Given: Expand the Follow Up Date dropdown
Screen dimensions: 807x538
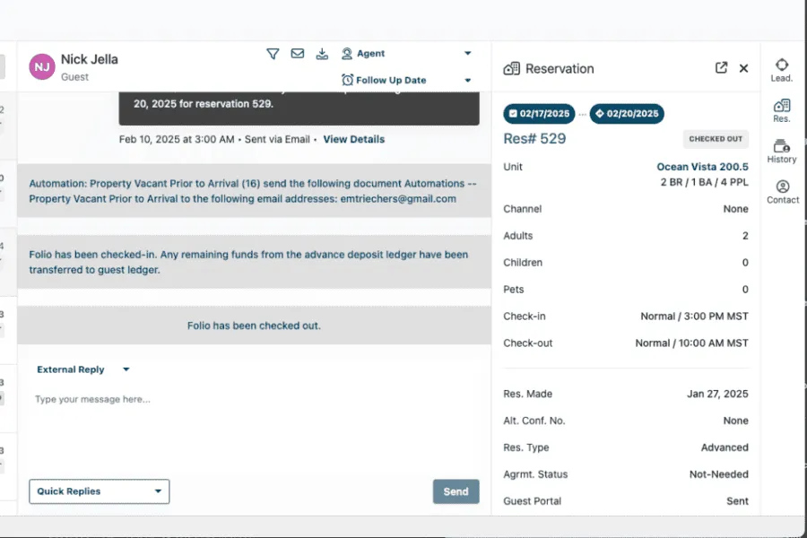Looking at the screenshot, I should point(406,80).
